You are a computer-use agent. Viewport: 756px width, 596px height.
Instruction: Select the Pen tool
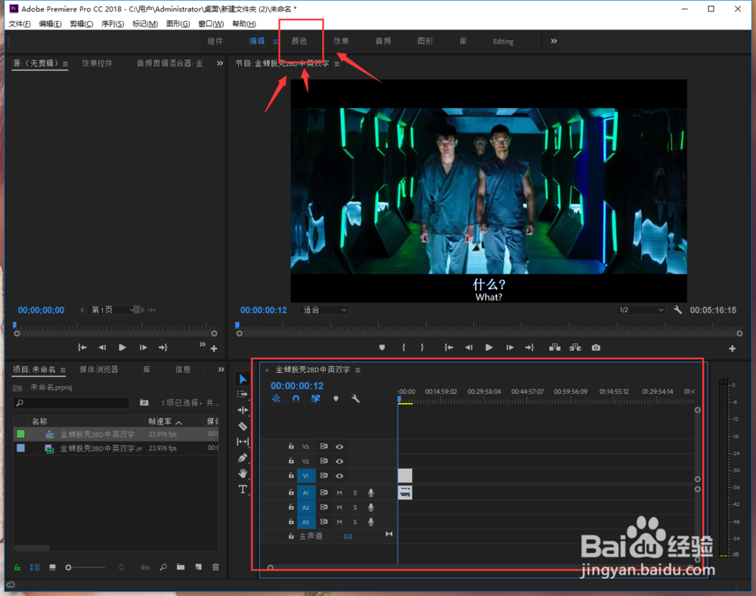point(243,458)
